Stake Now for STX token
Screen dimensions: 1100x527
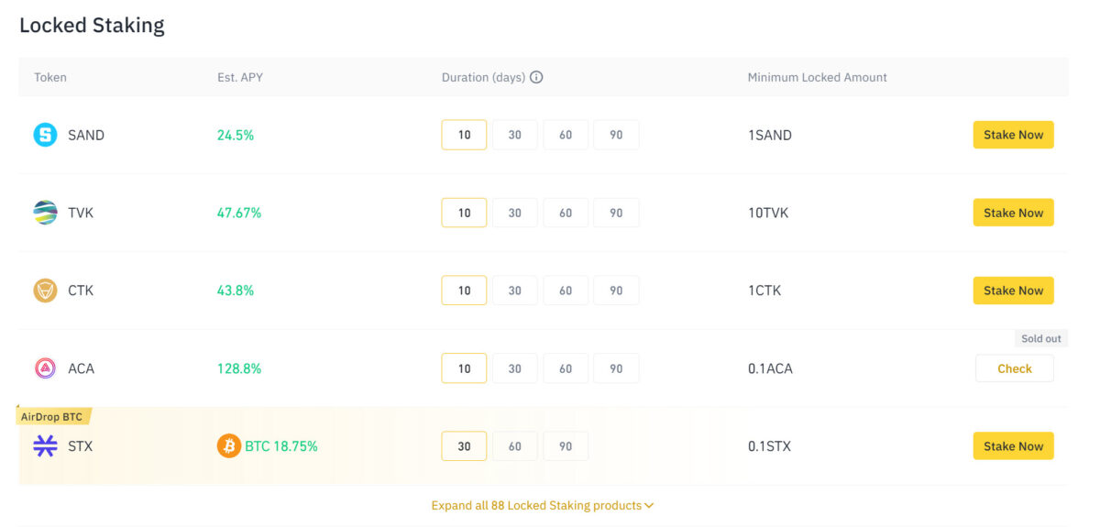click(x=1013, y=446)
